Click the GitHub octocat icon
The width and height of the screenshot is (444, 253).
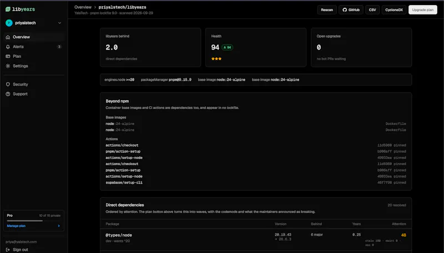(345, 9)
